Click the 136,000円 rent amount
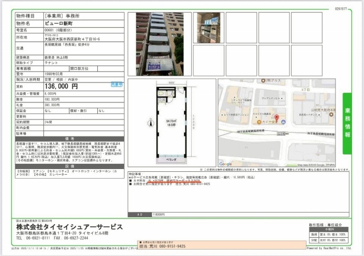This screenshot has height=256, width=364. [x=61, y=86]
